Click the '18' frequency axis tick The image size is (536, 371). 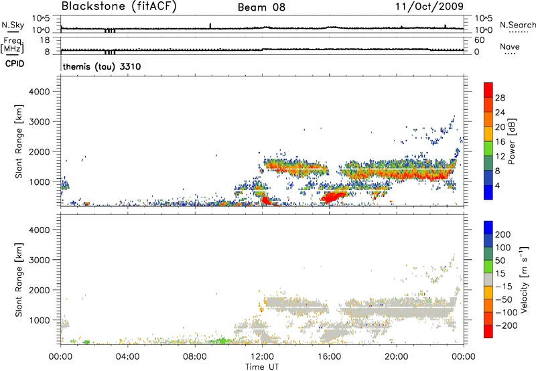[x=45, y=40]
